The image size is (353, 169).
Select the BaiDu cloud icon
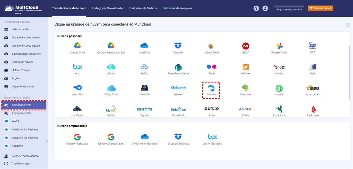[144, 67]
